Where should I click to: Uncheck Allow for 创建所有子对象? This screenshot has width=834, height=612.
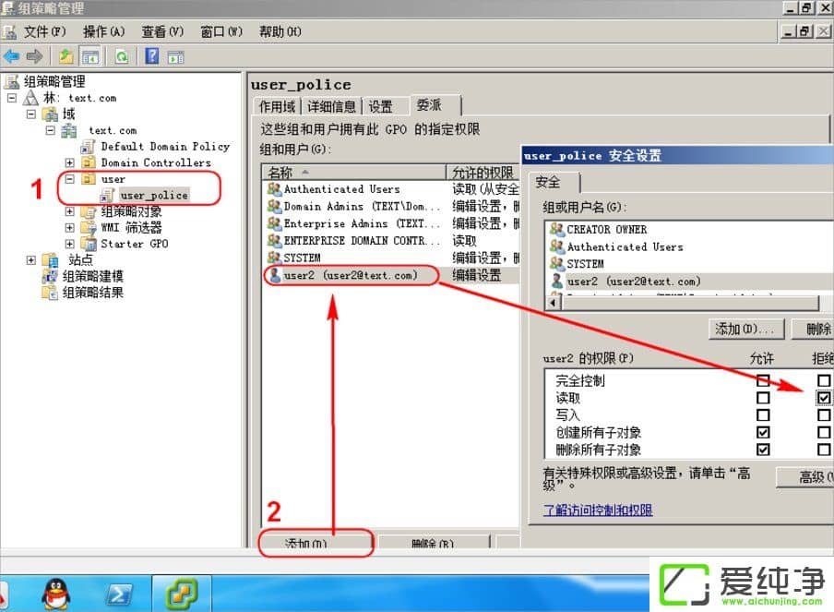(x=763, y=432)
